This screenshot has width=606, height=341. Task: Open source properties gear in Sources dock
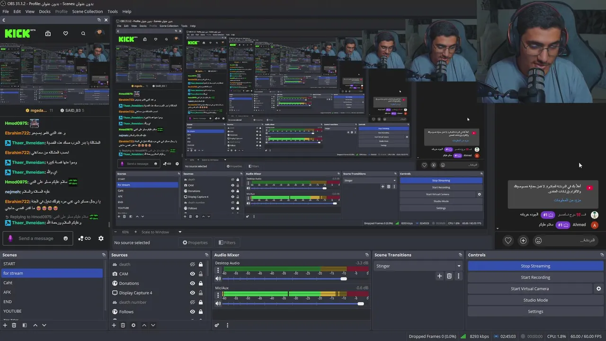coord(134,325)
